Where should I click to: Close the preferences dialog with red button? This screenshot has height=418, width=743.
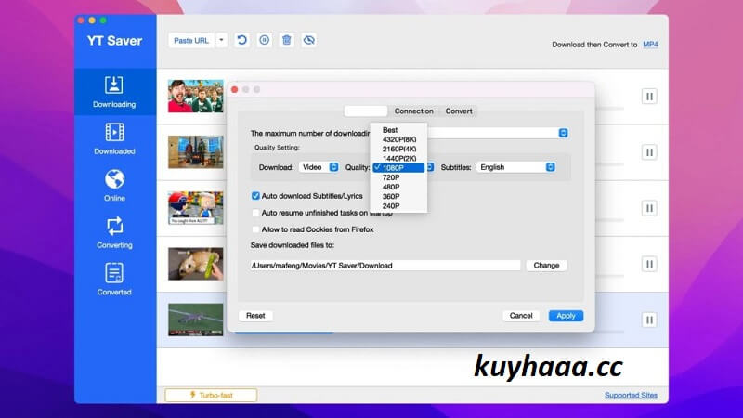(x=235, y=89)
